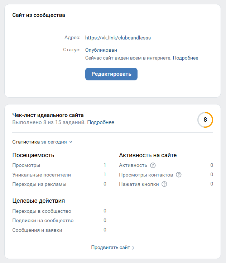The width and height of the screenshot is (226, 263).
Task: Click the Чек-лист идеального сайта heading
Action: tap(48, 115)
